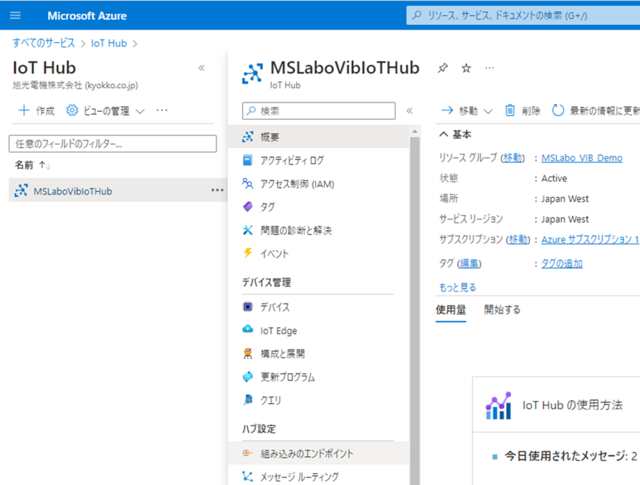Image resolution: width=640 pixels, height=485 pixels.
Task: Click the 今日使用されたメッセージ legend entry
Action: 565,456
